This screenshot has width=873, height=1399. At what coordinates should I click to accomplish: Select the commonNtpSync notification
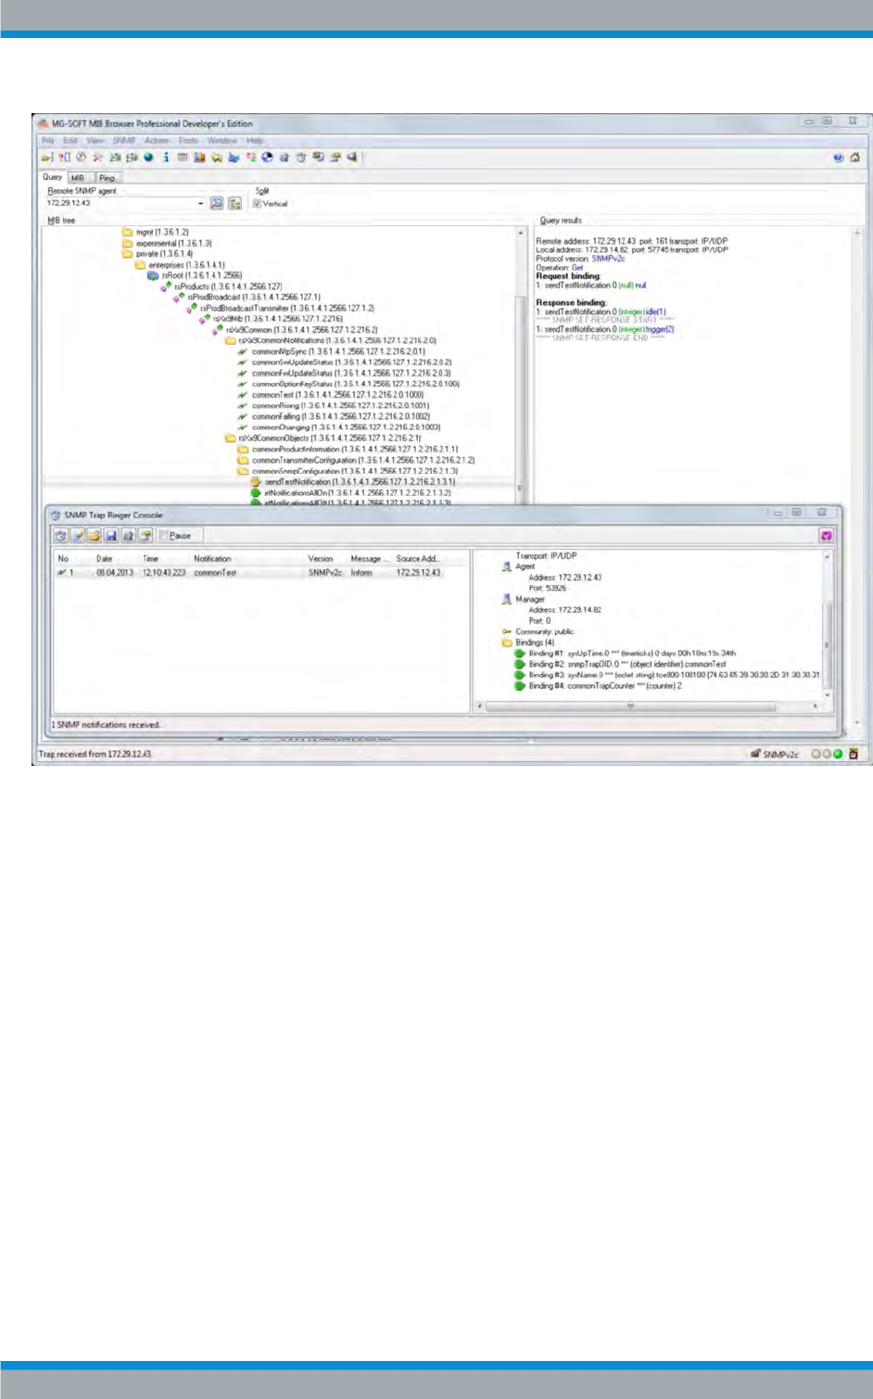[x=332, y=351]
